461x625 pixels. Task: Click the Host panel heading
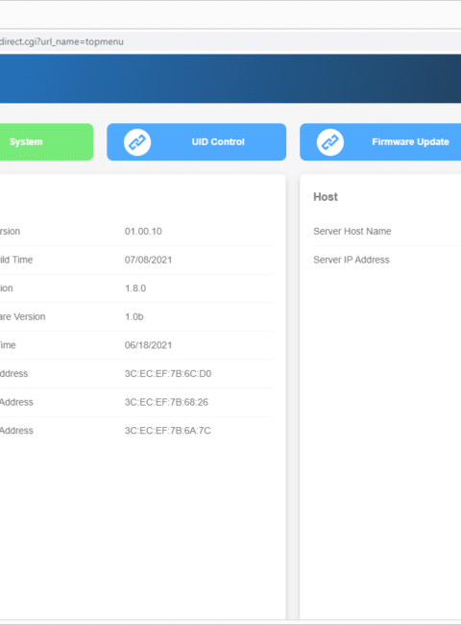click(x=326, y=197)
